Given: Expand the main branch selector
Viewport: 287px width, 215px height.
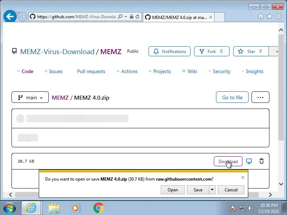Looking at the screenshot, I should [30, 97].
